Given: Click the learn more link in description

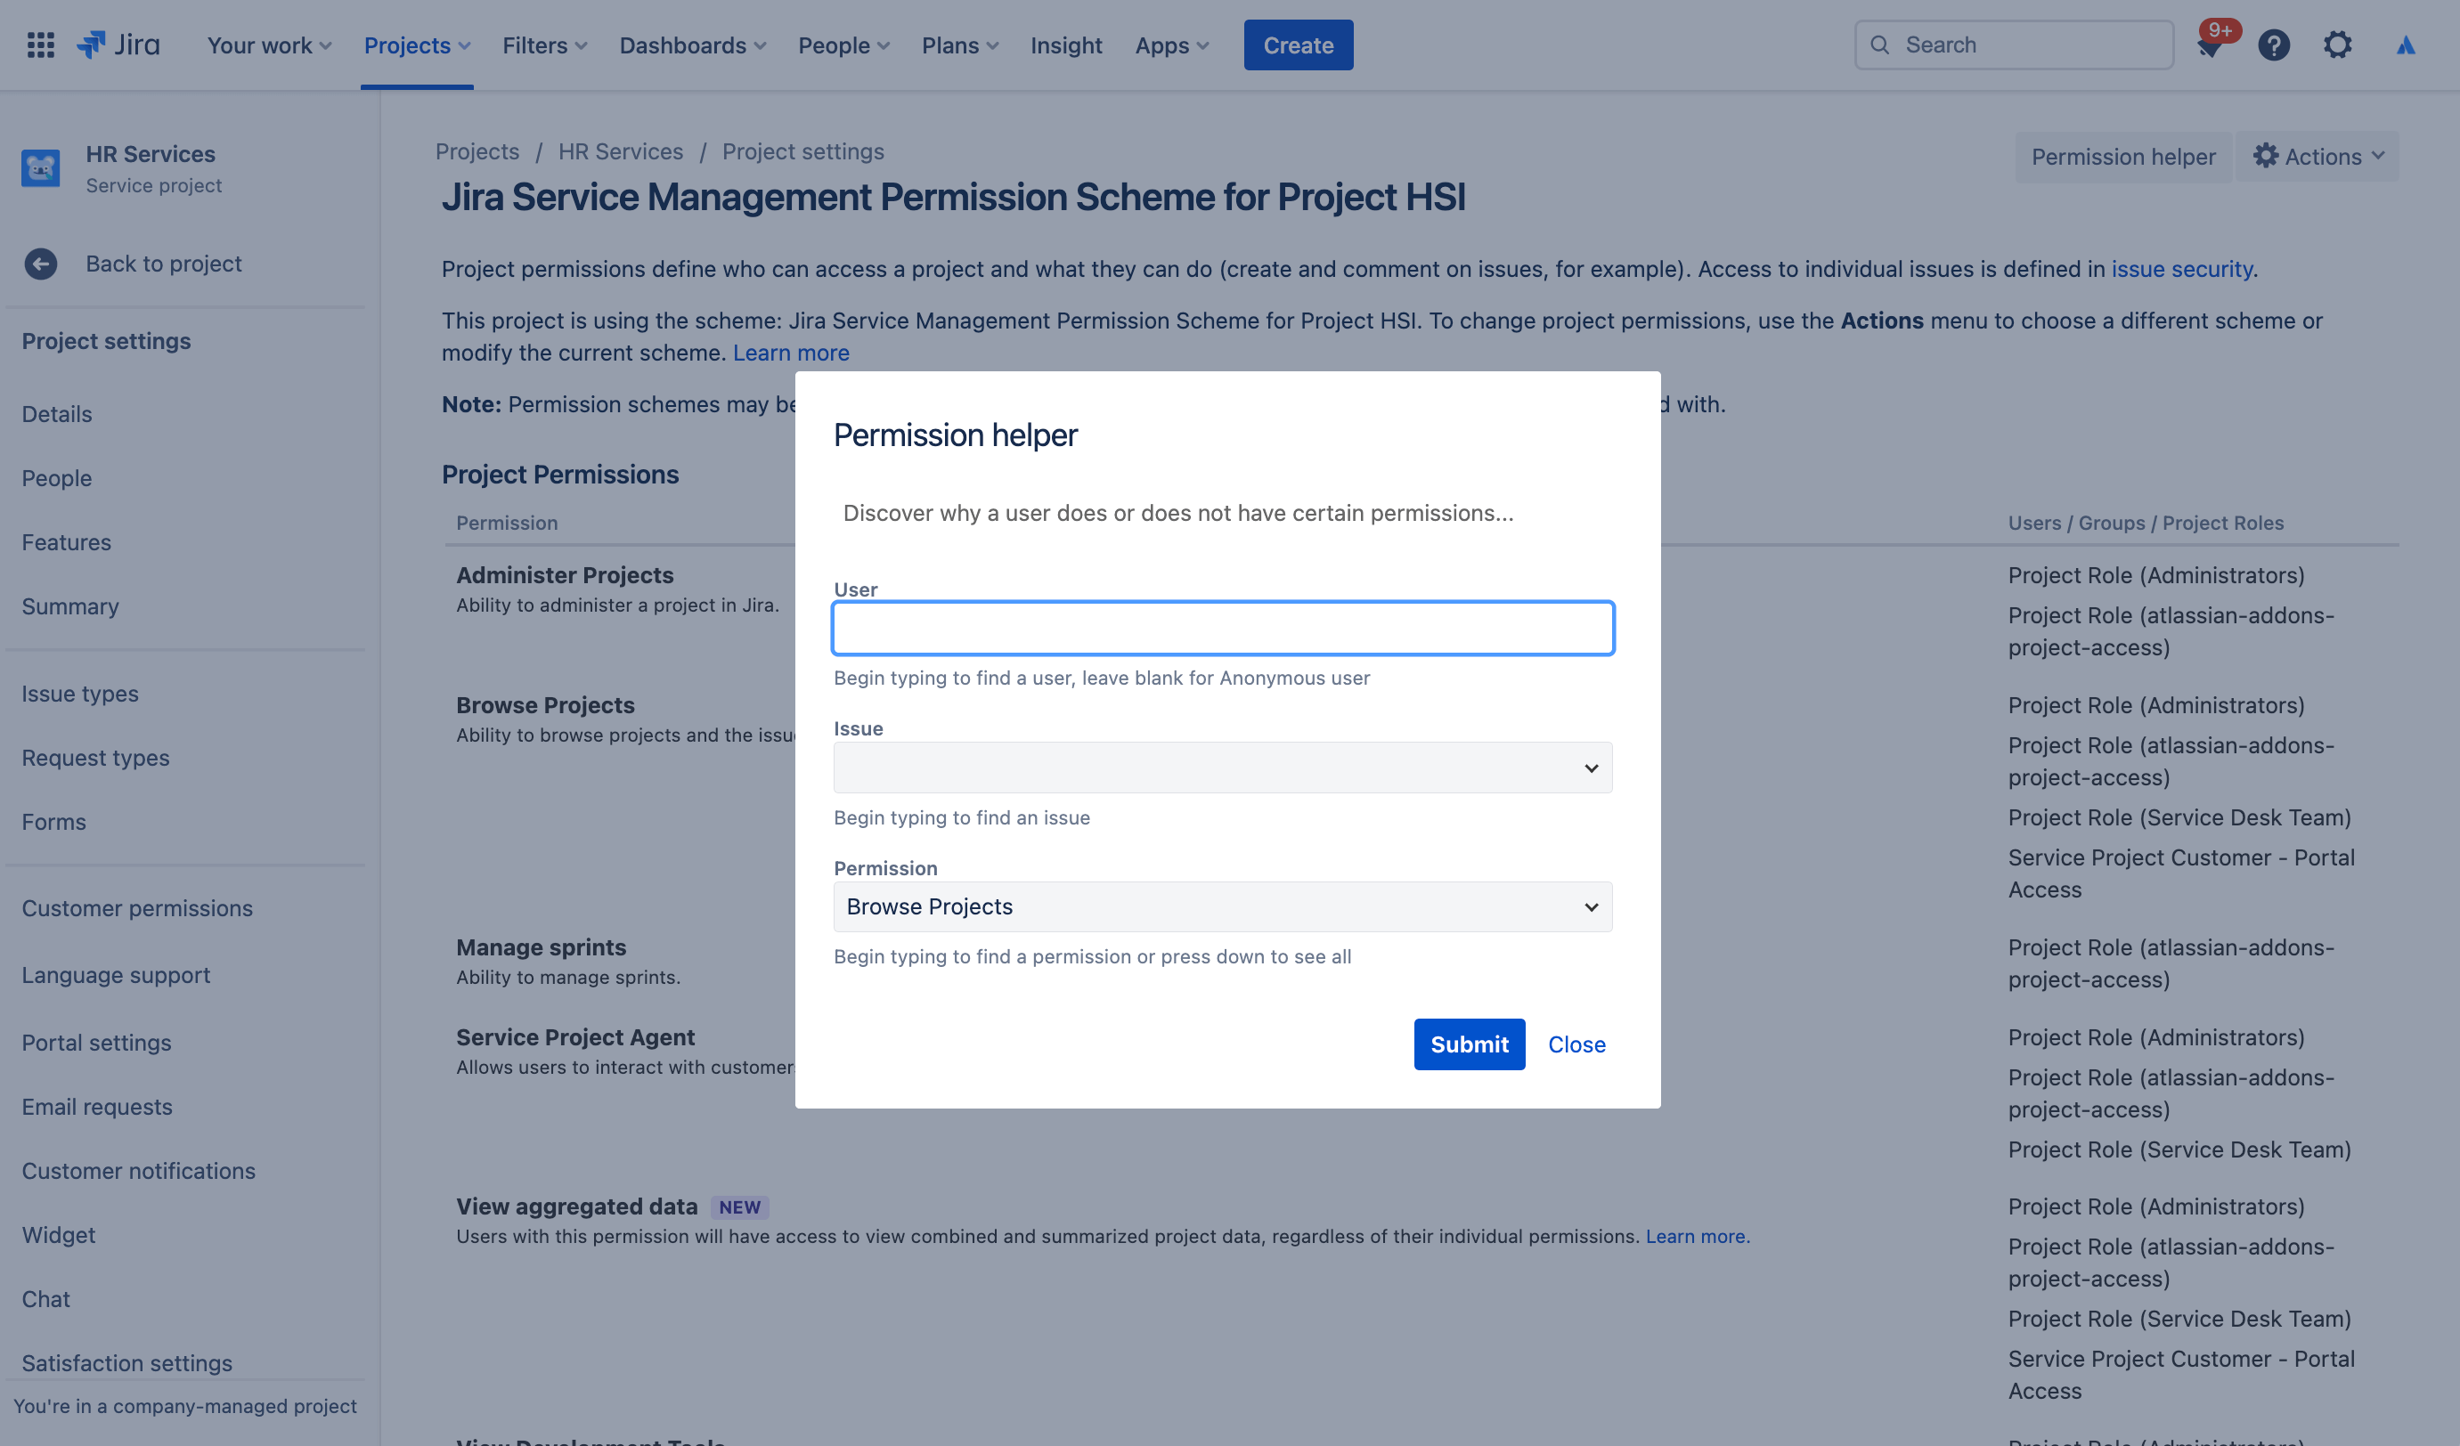Looking at the screenshot, I should coord(790,351).
